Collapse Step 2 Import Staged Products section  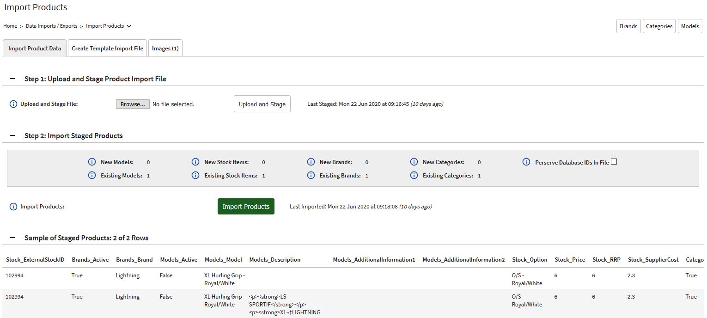[x=12, y=136]
